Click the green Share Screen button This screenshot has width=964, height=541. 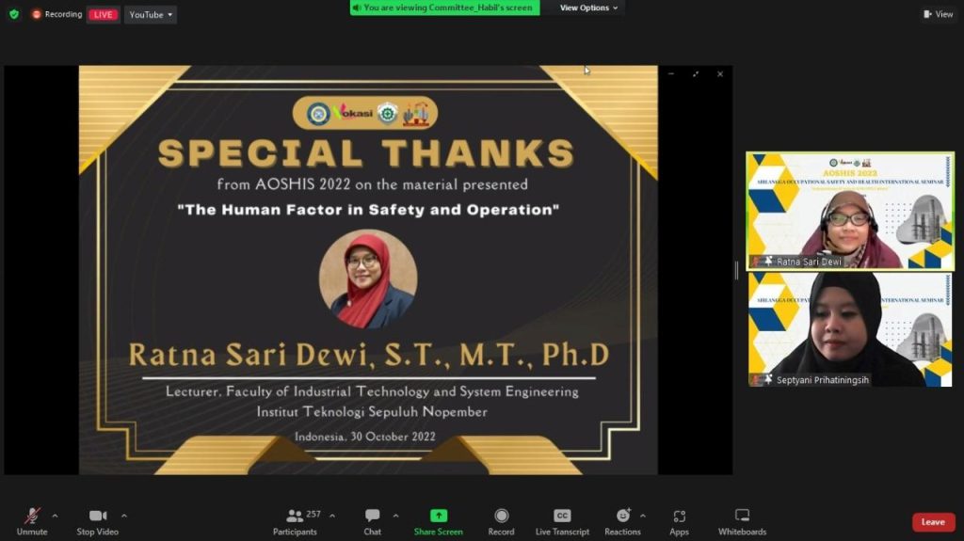tap(439, 521)
